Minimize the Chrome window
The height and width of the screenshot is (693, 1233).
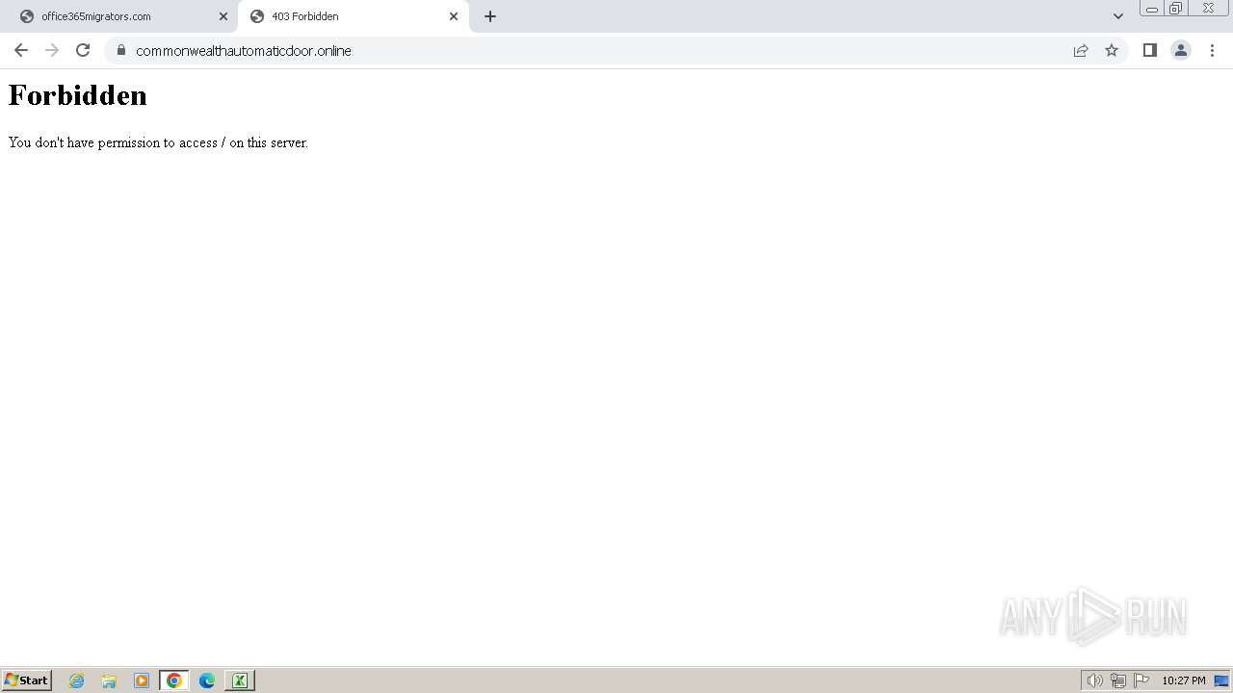1152,9
